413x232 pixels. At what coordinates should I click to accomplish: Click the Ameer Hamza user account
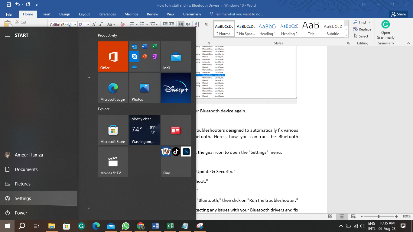[x=39, y=155]
